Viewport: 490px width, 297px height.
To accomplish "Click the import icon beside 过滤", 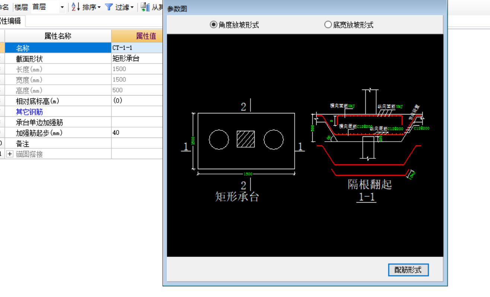I will tap(145, 7).
